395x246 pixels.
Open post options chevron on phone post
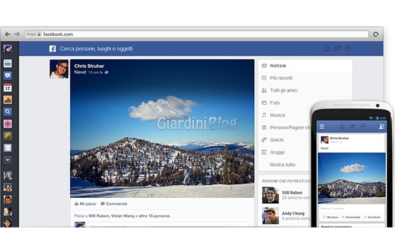[381, 138]
